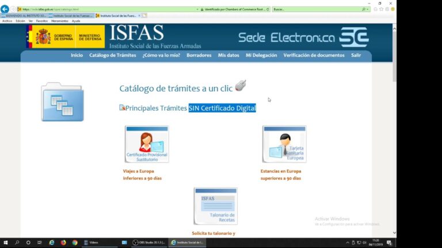The image size is (442, 248).
Task: Click Instituto Social taskbar button
Action: click(x=187, y=242)
